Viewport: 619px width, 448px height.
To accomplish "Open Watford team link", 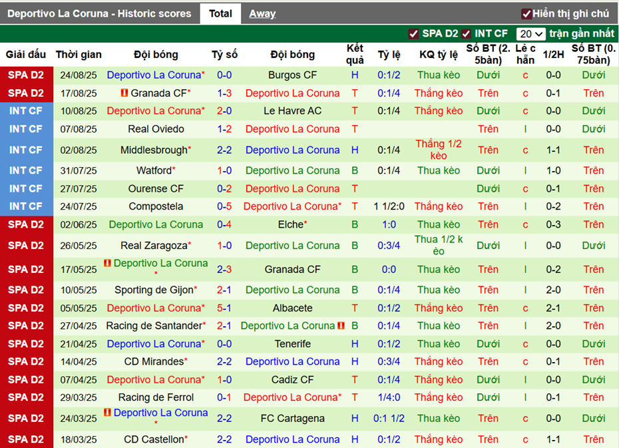I will tap(154, 170).
